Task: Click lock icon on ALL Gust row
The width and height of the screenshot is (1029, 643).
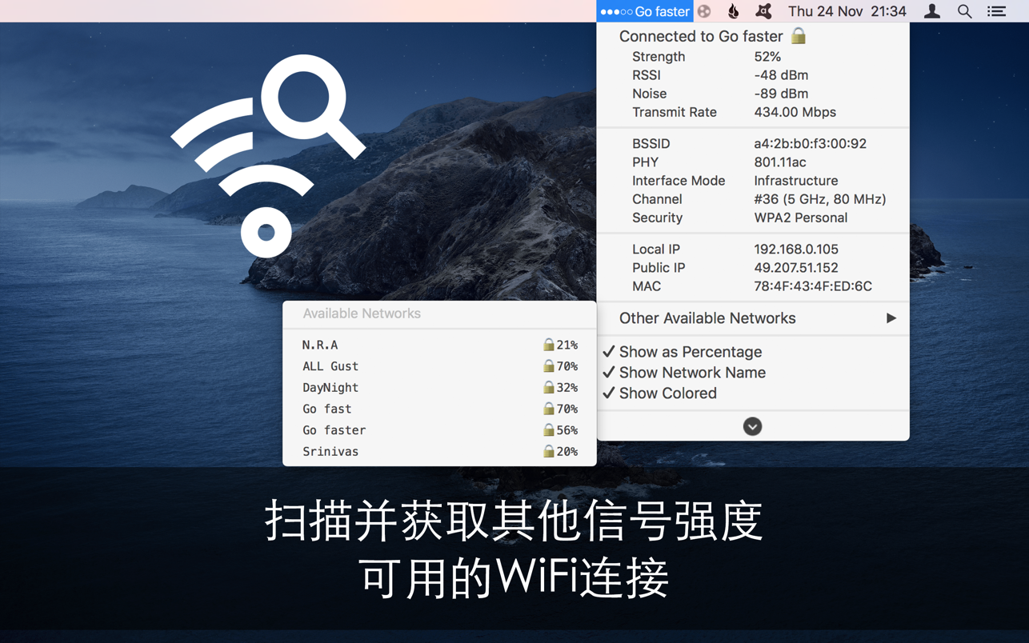Action: 548,366
